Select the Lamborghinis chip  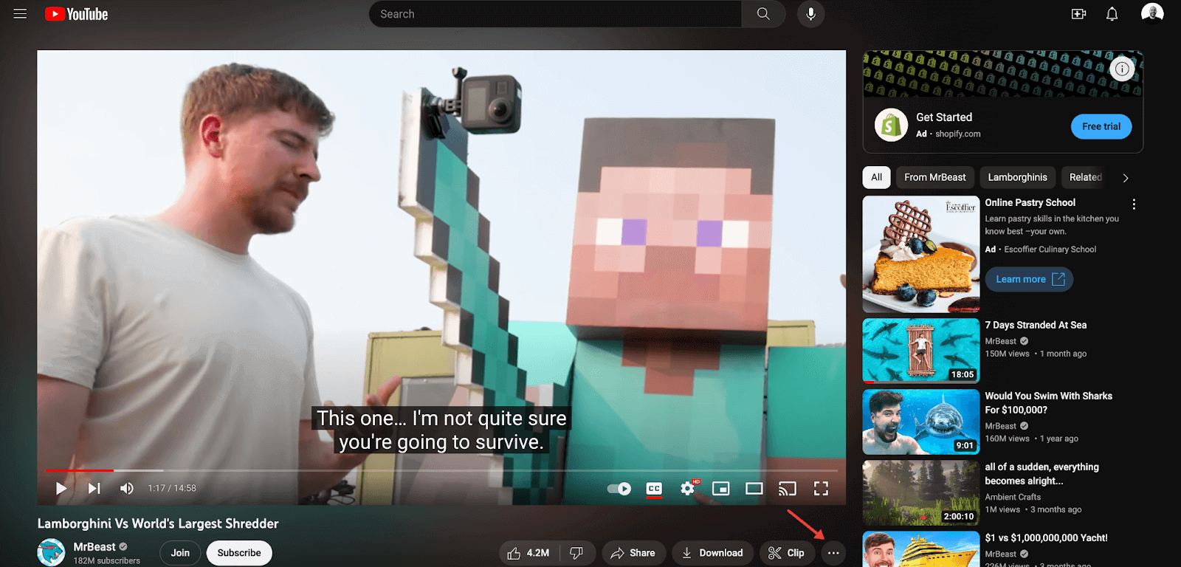[x=1017, y=177]
